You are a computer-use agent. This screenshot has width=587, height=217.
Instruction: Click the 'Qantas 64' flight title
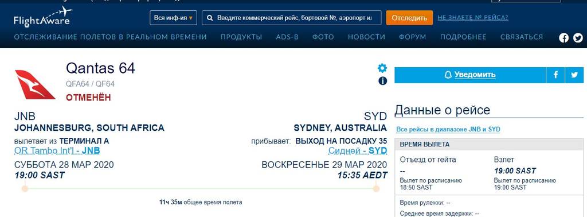pyautogui.click(x=100, y=68)
